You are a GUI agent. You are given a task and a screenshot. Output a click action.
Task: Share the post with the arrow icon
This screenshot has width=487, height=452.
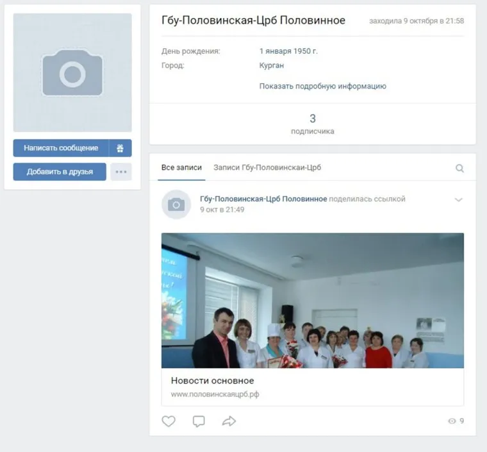pos(229,421)
